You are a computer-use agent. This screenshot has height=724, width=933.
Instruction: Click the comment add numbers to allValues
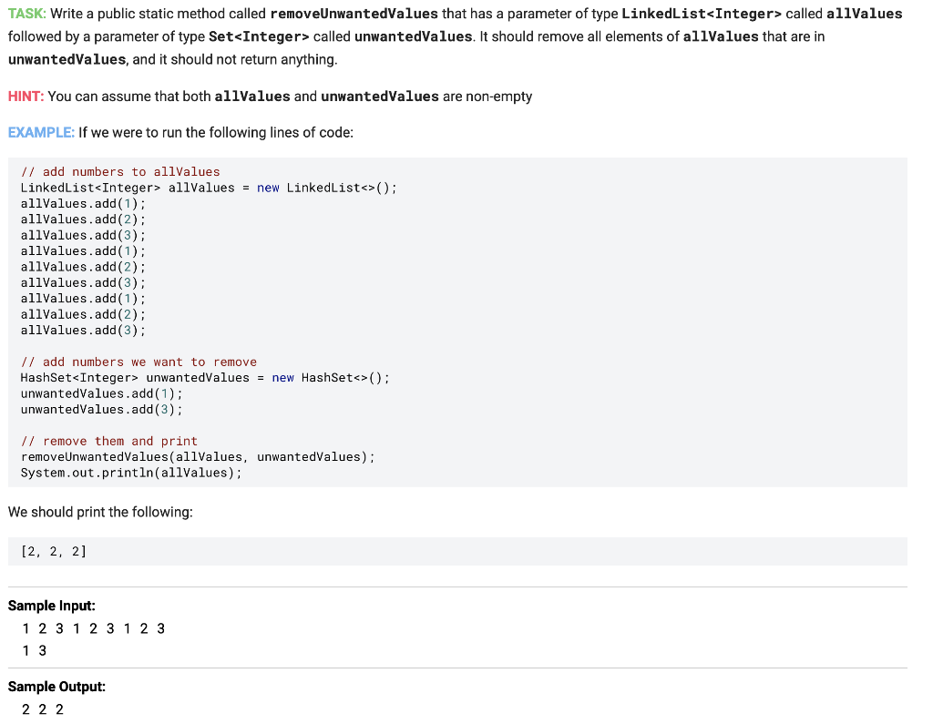point(120,171)
